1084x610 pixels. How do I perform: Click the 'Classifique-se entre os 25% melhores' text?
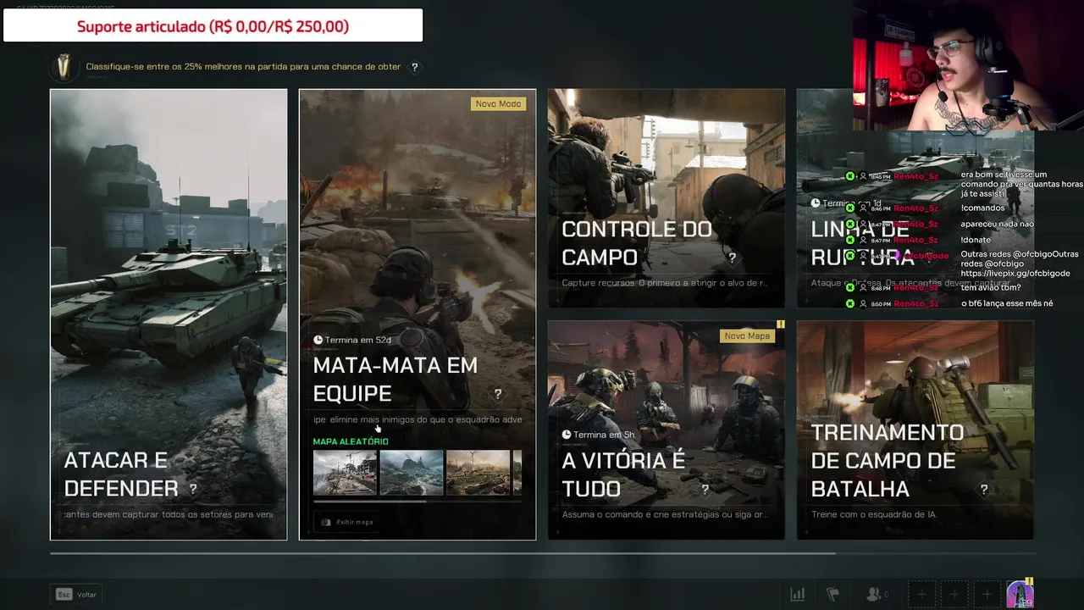[244, 67]
